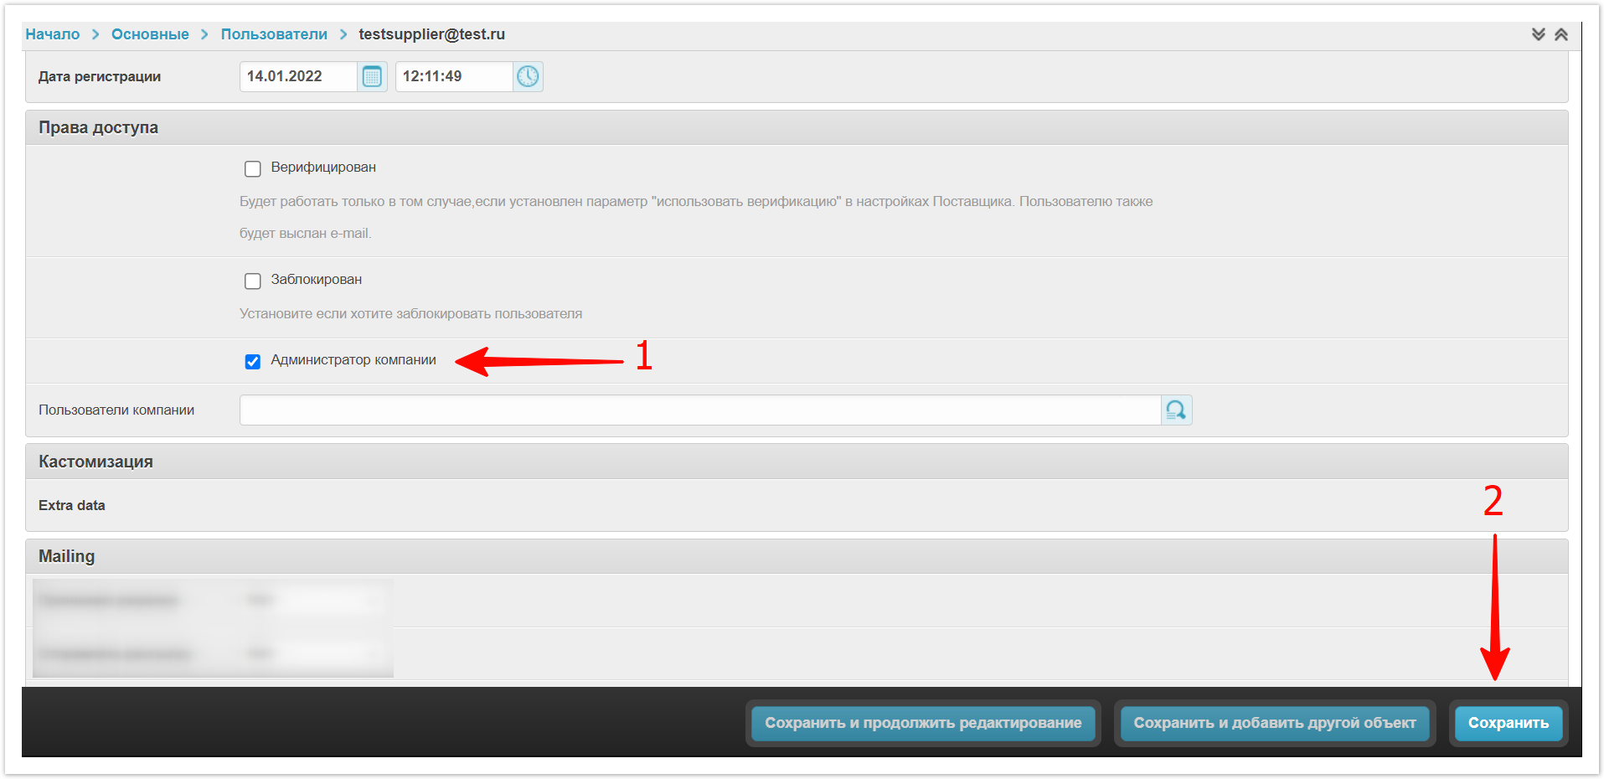The height and width of the screenshot is (779, 1604).
Task: Expand all sections with double-down chevron
Action: 1538,34
